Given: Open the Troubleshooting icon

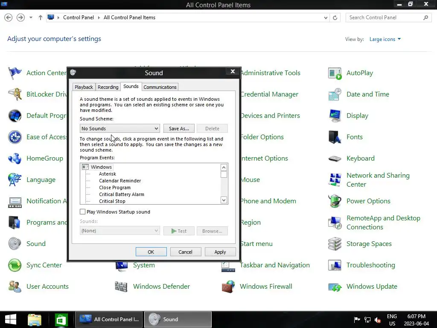Looking at the screenshot, I should tap(335, 265).
